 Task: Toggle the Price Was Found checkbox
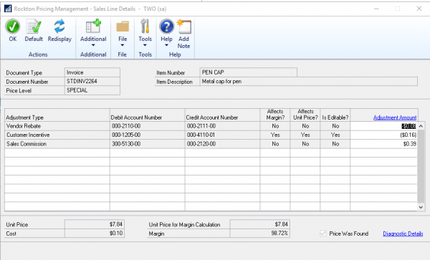[x=322, y=233]
